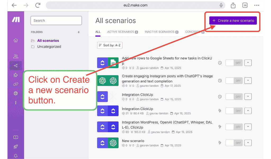Open the browser tabs counter showing 36
Viewport: 271px width, 159px height.
245,5
